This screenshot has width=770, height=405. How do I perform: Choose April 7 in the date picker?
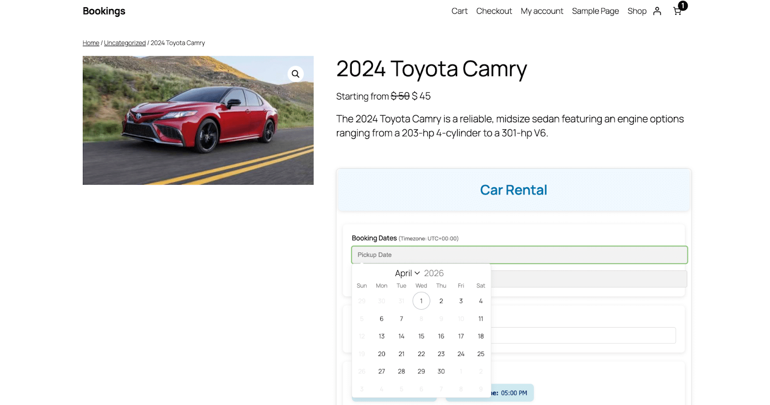[401, 318]
